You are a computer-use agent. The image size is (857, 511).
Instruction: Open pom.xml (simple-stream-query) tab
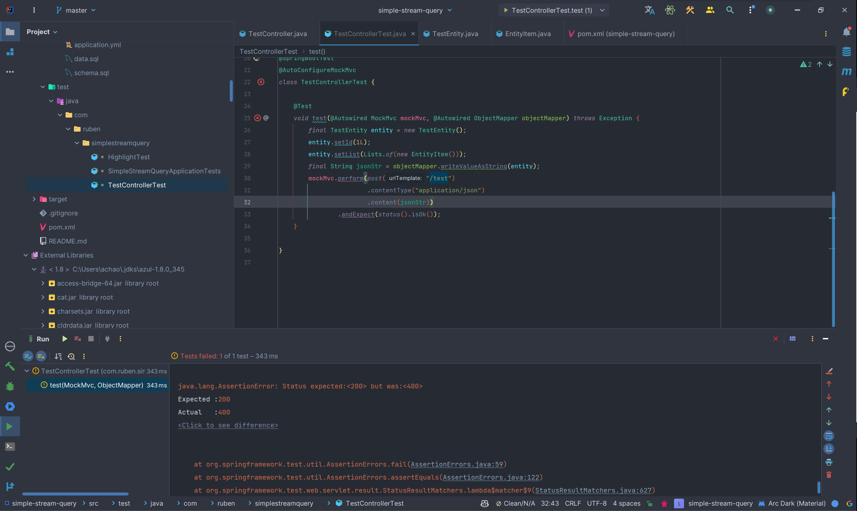[625, 34]
